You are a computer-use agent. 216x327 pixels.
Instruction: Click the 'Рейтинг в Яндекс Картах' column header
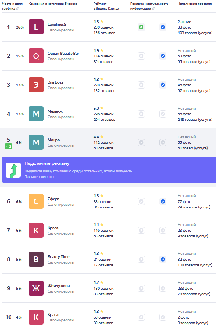coord(106,6)
